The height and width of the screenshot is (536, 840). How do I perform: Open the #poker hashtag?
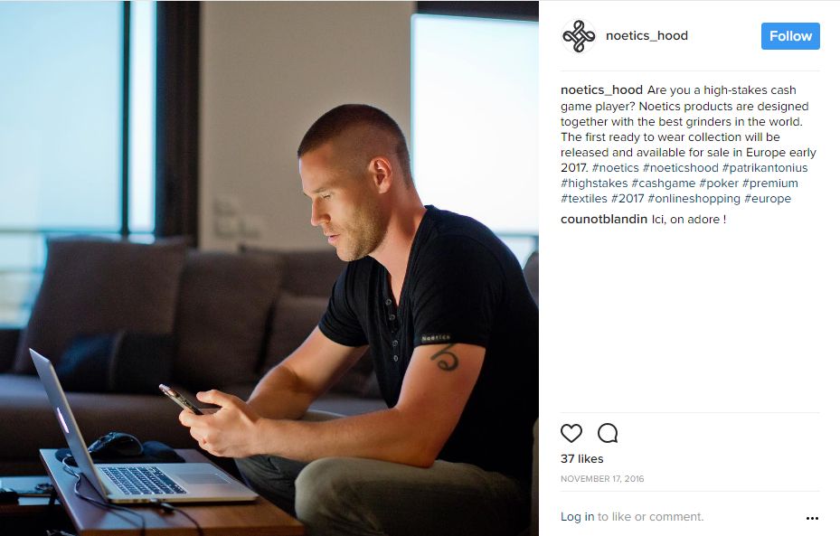[719, 183]
